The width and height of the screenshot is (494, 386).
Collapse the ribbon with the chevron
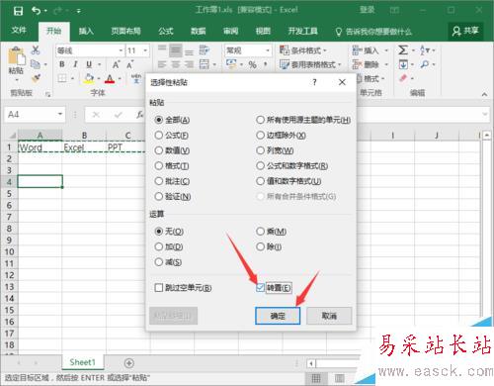coord(484,95)
